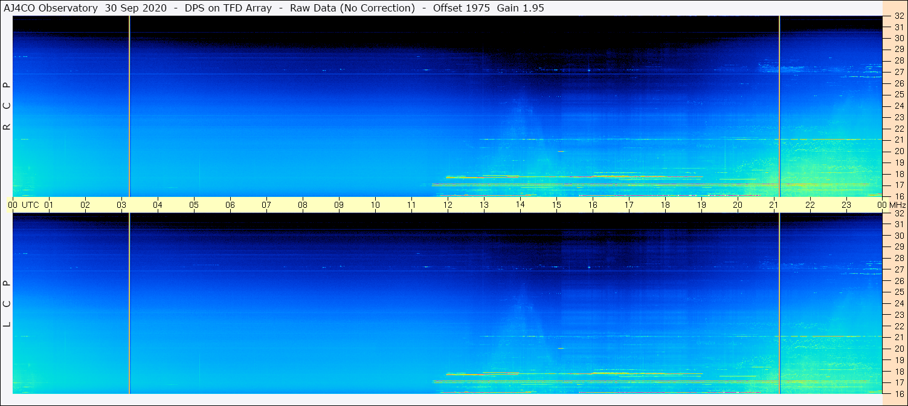Click 21 MHz label on RCP frequency scale
Image resolution: width=908 pixels, height=406 pixels.
pos(898,140)
